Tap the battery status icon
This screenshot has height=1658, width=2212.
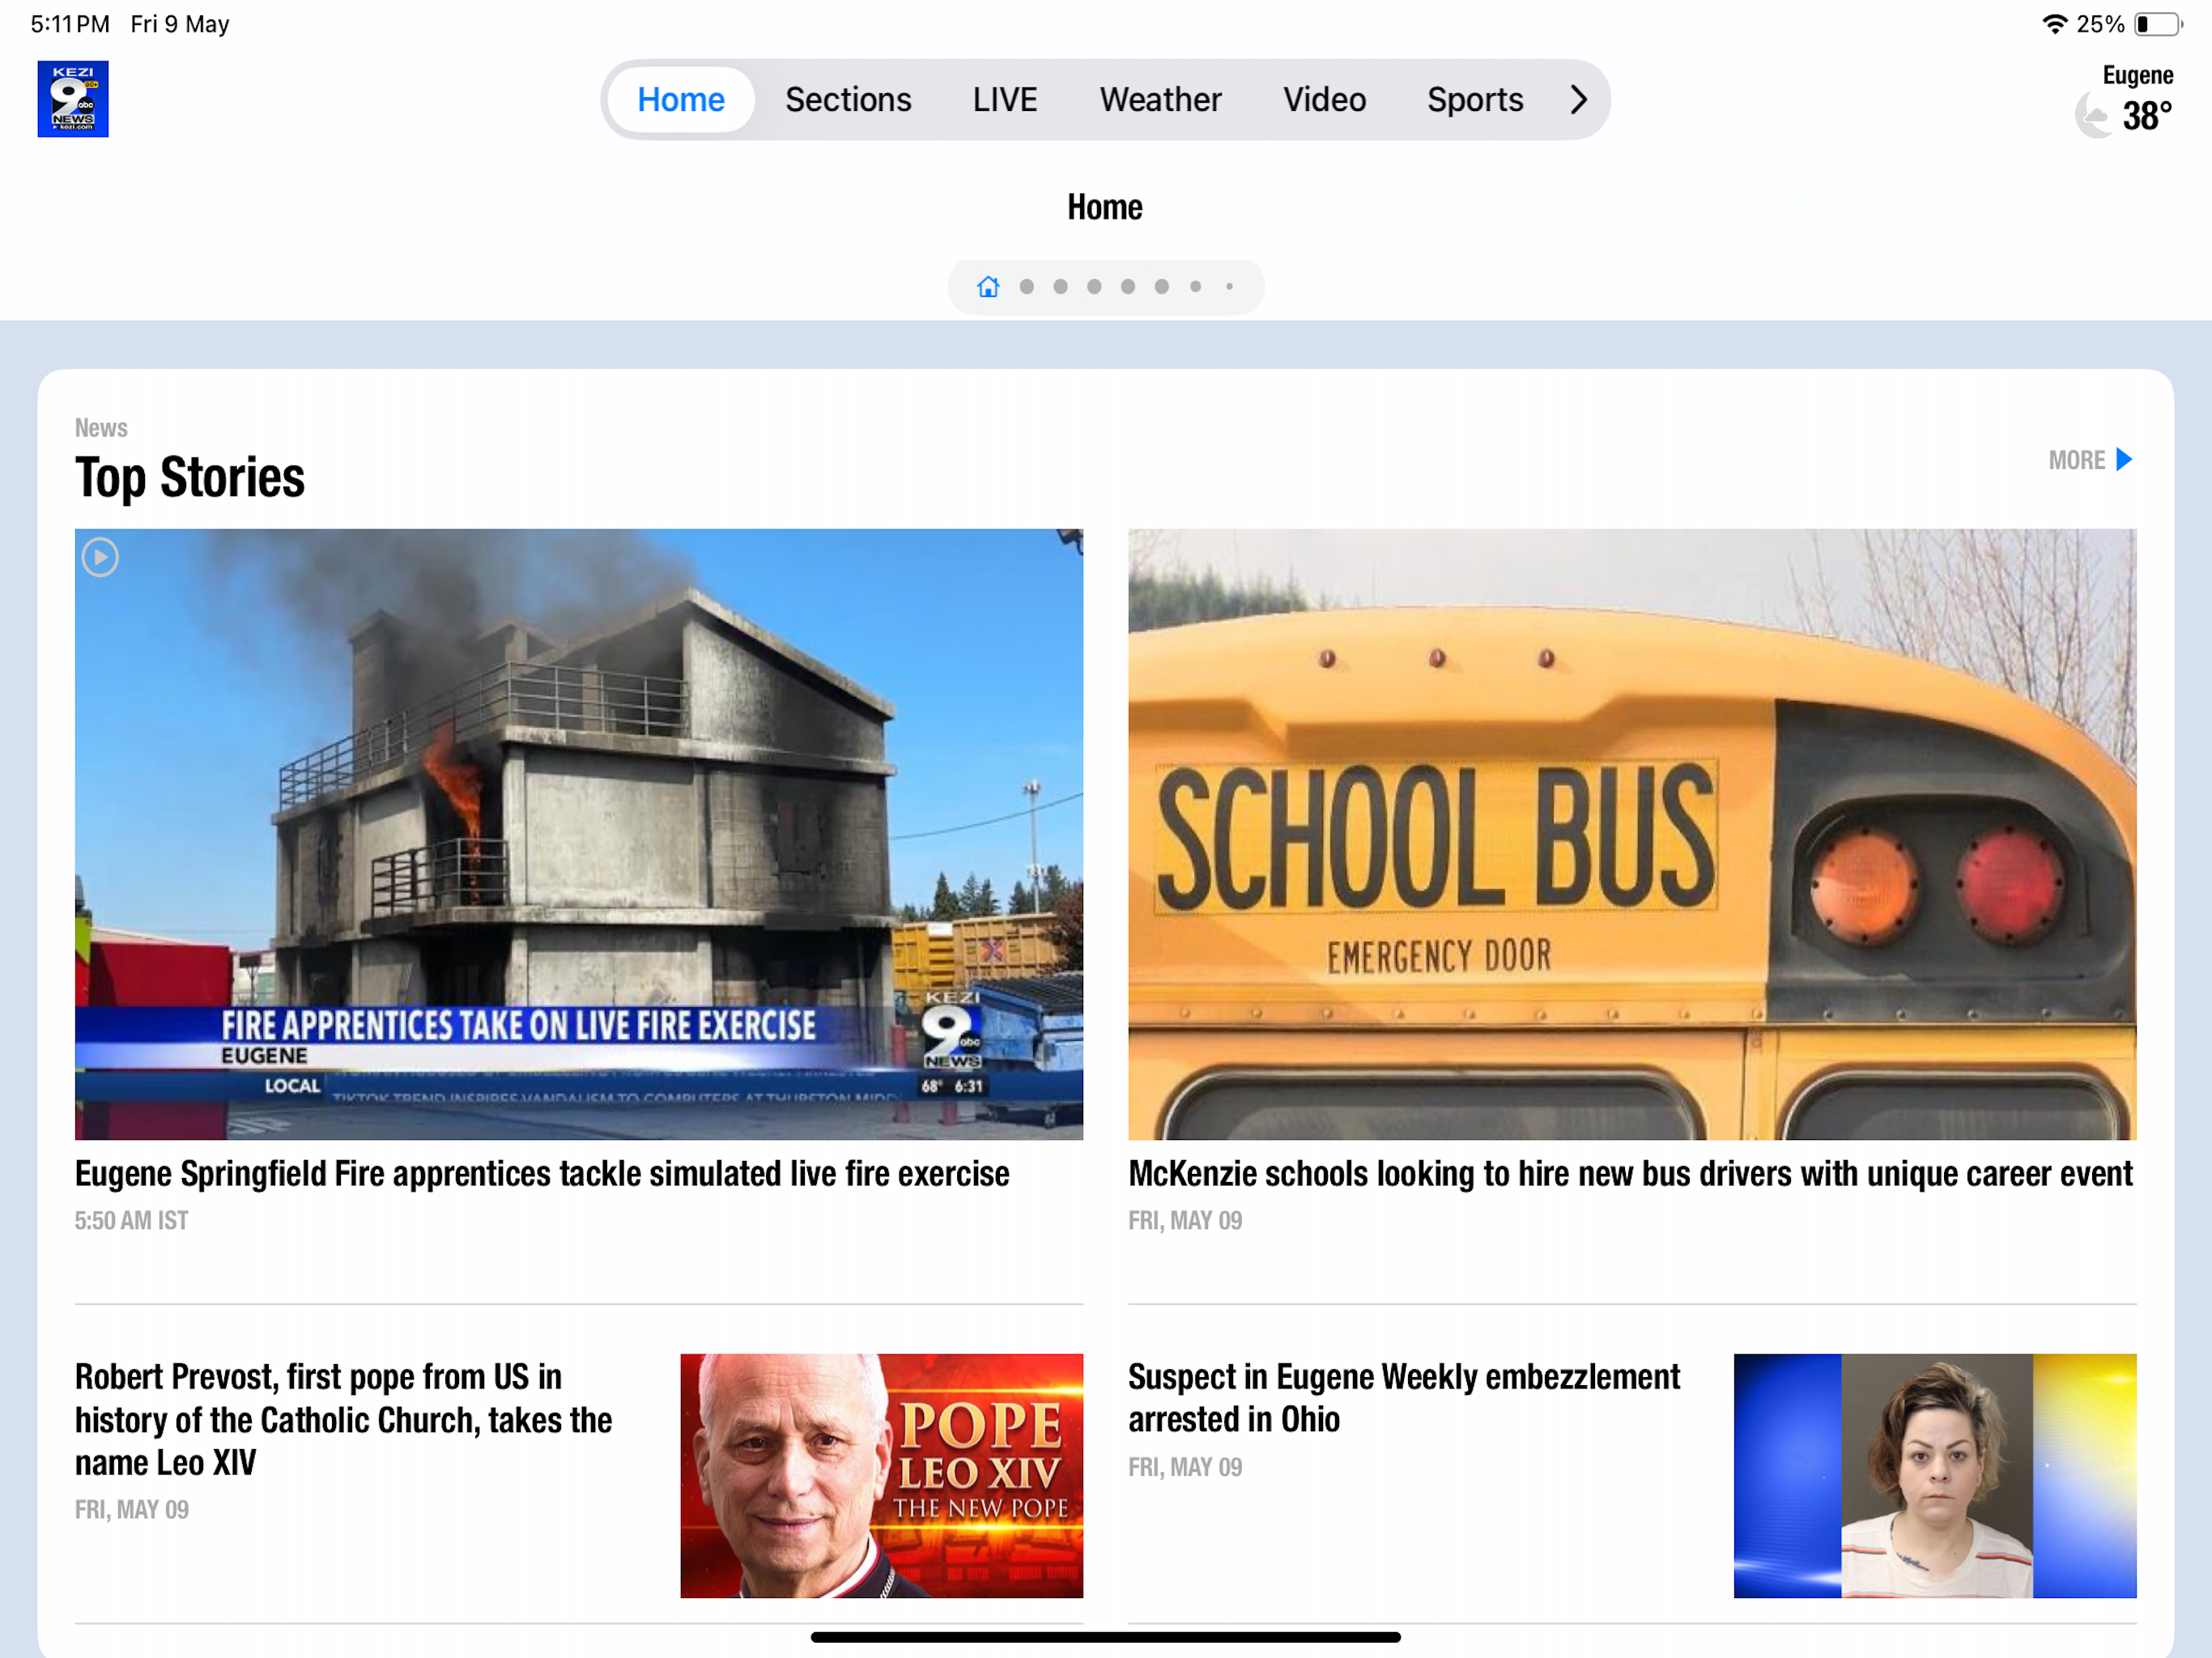pos(2158,24)
